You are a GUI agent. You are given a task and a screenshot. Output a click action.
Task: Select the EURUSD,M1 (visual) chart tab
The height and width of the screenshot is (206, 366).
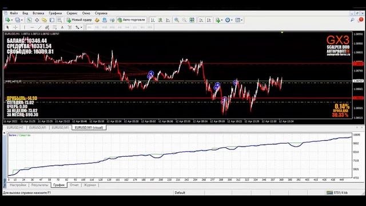coord(89,128)
